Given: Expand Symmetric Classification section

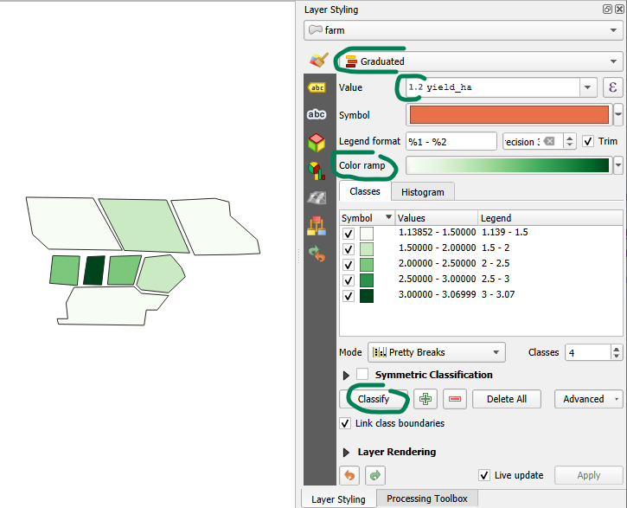Looking at the screenshot, I should [346, 376].
